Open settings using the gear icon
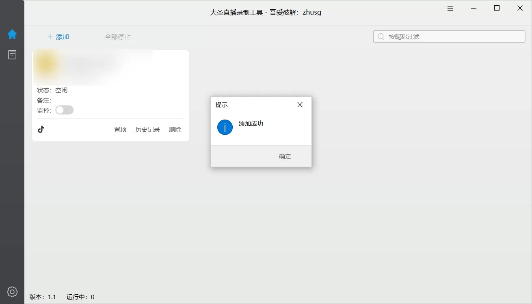 point(12,291)
